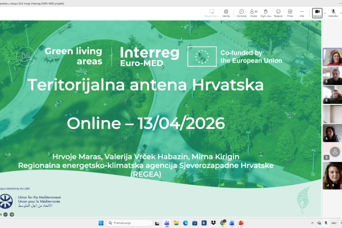Select bottom participant video of woman
This screenshot has width=342, height=228.
(332, 176)
